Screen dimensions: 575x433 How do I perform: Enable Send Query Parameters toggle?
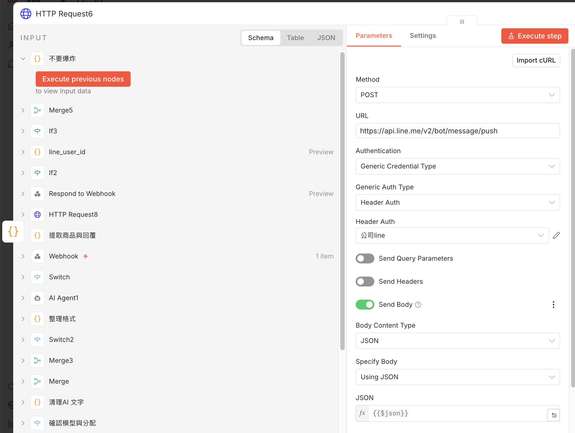click(365, 258)
